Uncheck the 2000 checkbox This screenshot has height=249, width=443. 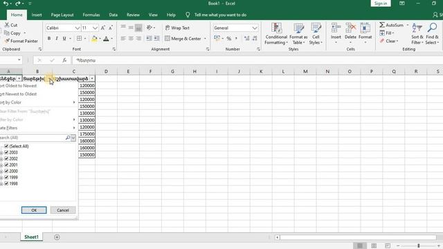point(6,171)
